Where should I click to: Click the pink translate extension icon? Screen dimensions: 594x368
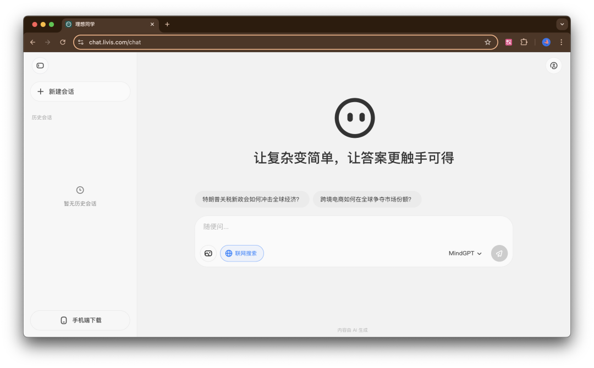pyautogui.click(x=509, y=42)
